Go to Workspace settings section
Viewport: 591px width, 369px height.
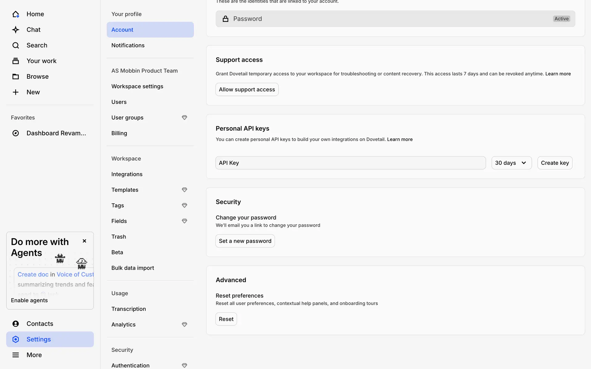click(x=137, y=86)
